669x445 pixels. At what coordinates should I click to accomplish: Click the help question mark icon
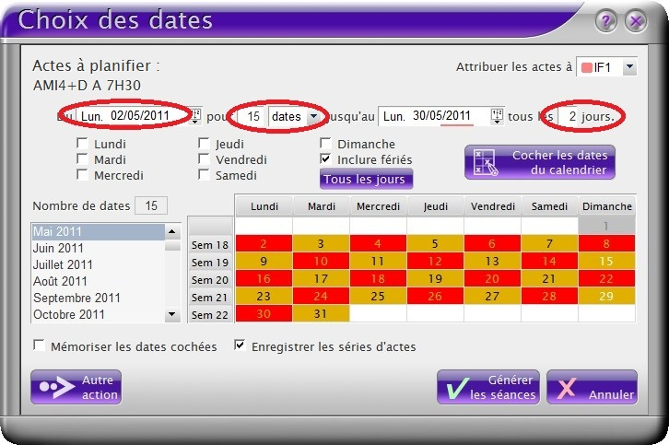coord(605,20)
